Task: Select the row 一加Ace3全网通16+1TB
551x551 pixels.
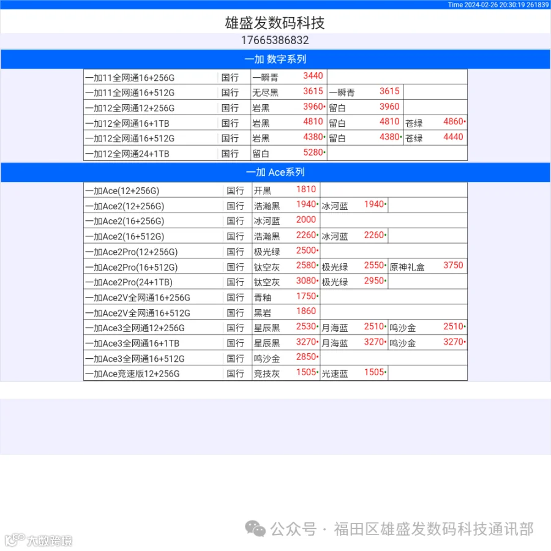Action: [x=275, y=343]
